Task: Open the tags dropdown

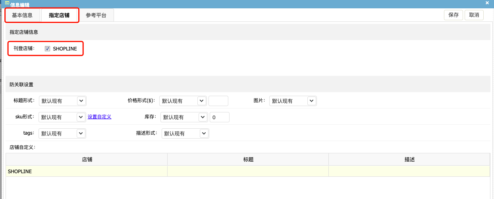Action: coord(62,133)
